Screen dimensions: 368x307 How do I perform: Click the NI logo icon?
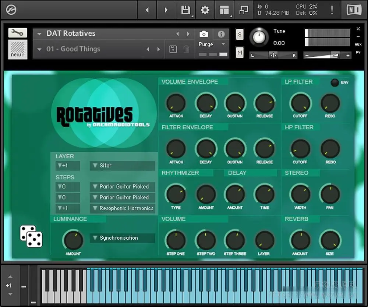(354, 10)
